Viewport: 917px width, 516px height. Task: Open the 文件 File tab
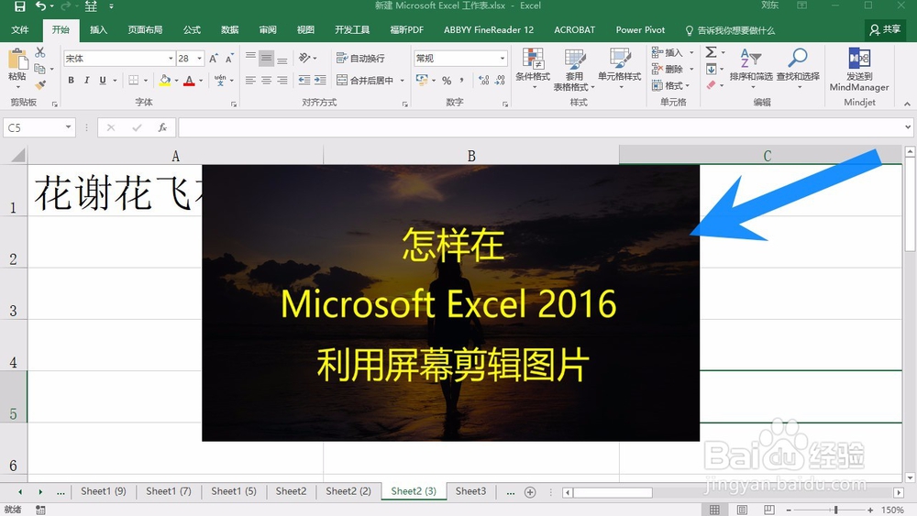[x=20, y=30]
